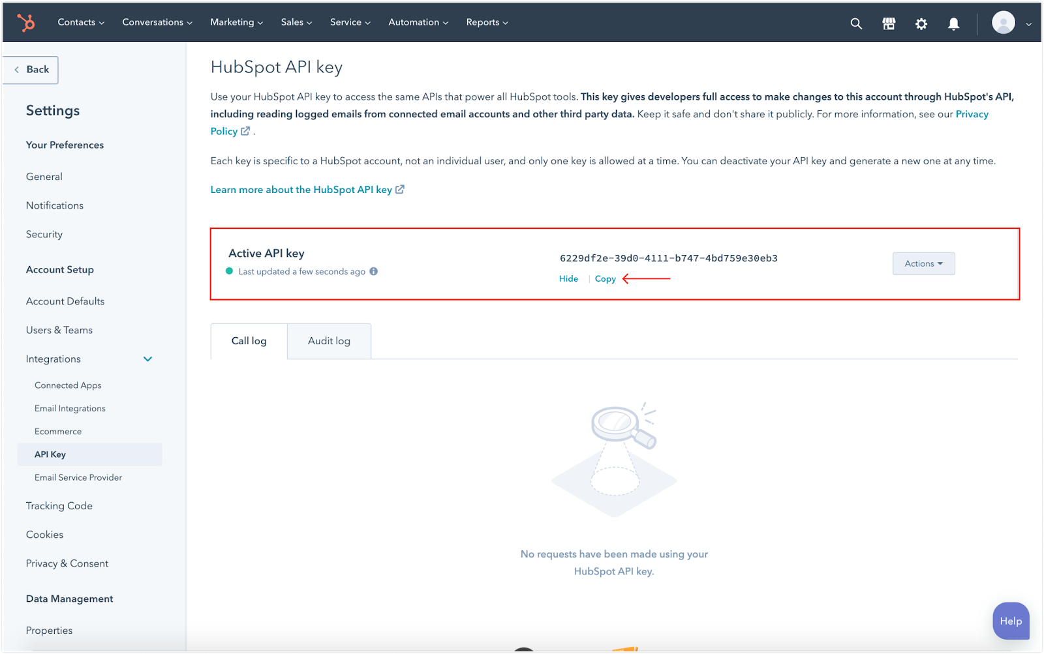Open the Marketing dropdown menu
1044x654 pixels.
coord(236,22)
